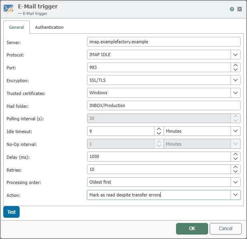The height and width of the screenshot is (239, 247).
Task: Increase the Retries count
Action: pyautogui.click(x=235, y=167)
